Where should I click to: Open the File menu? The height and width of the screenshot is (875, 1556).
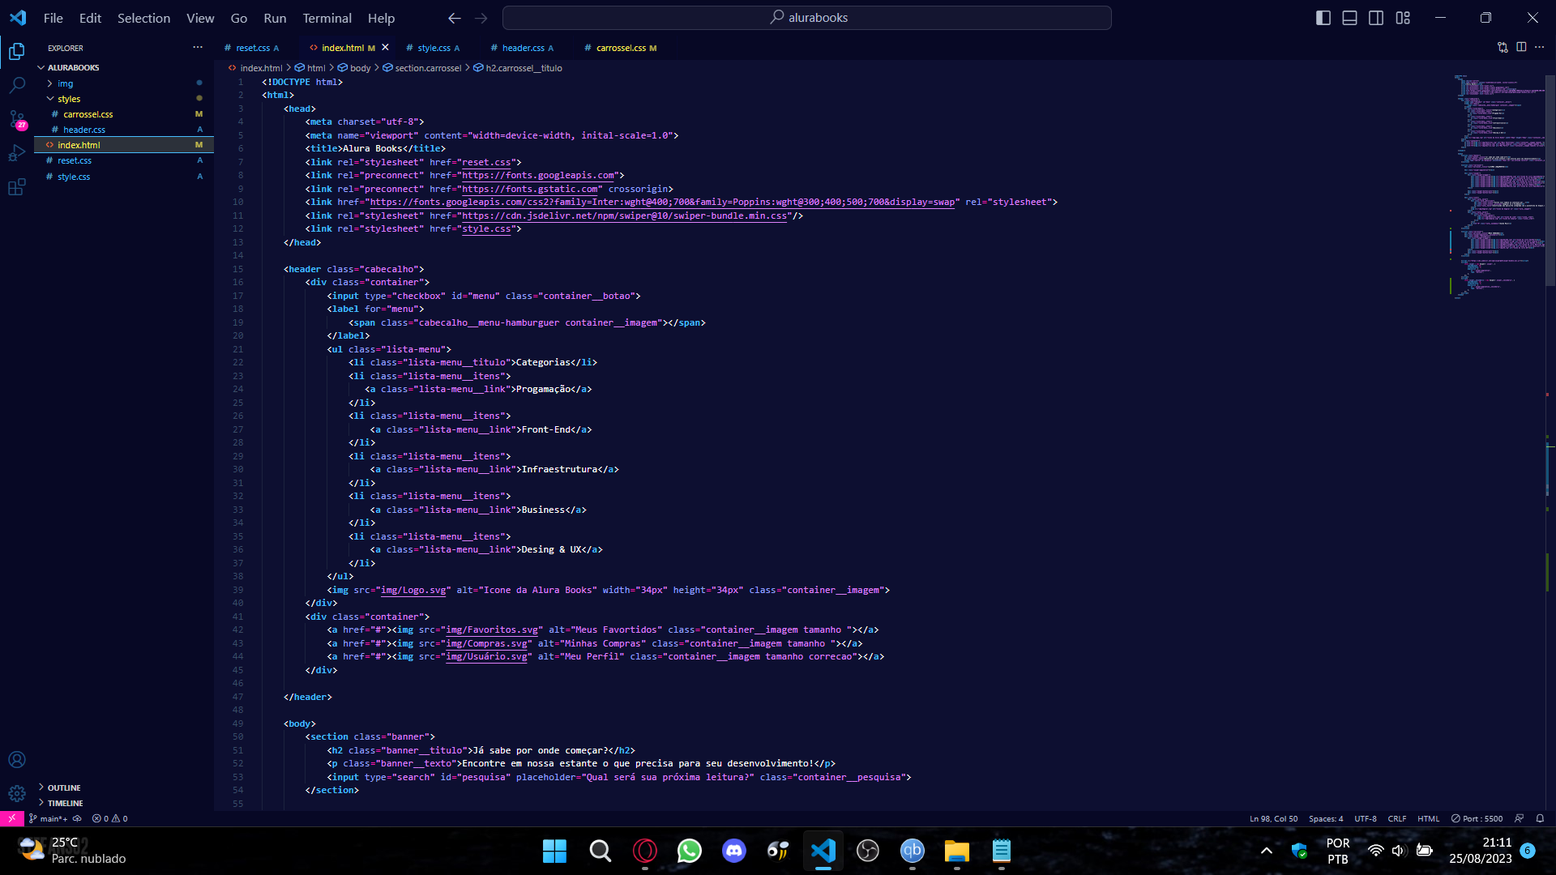[x=53, y=18]
